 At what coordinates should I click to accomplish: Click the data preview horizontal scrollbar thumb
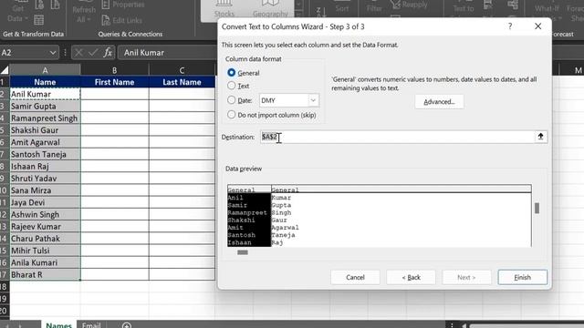pos(243,252)
